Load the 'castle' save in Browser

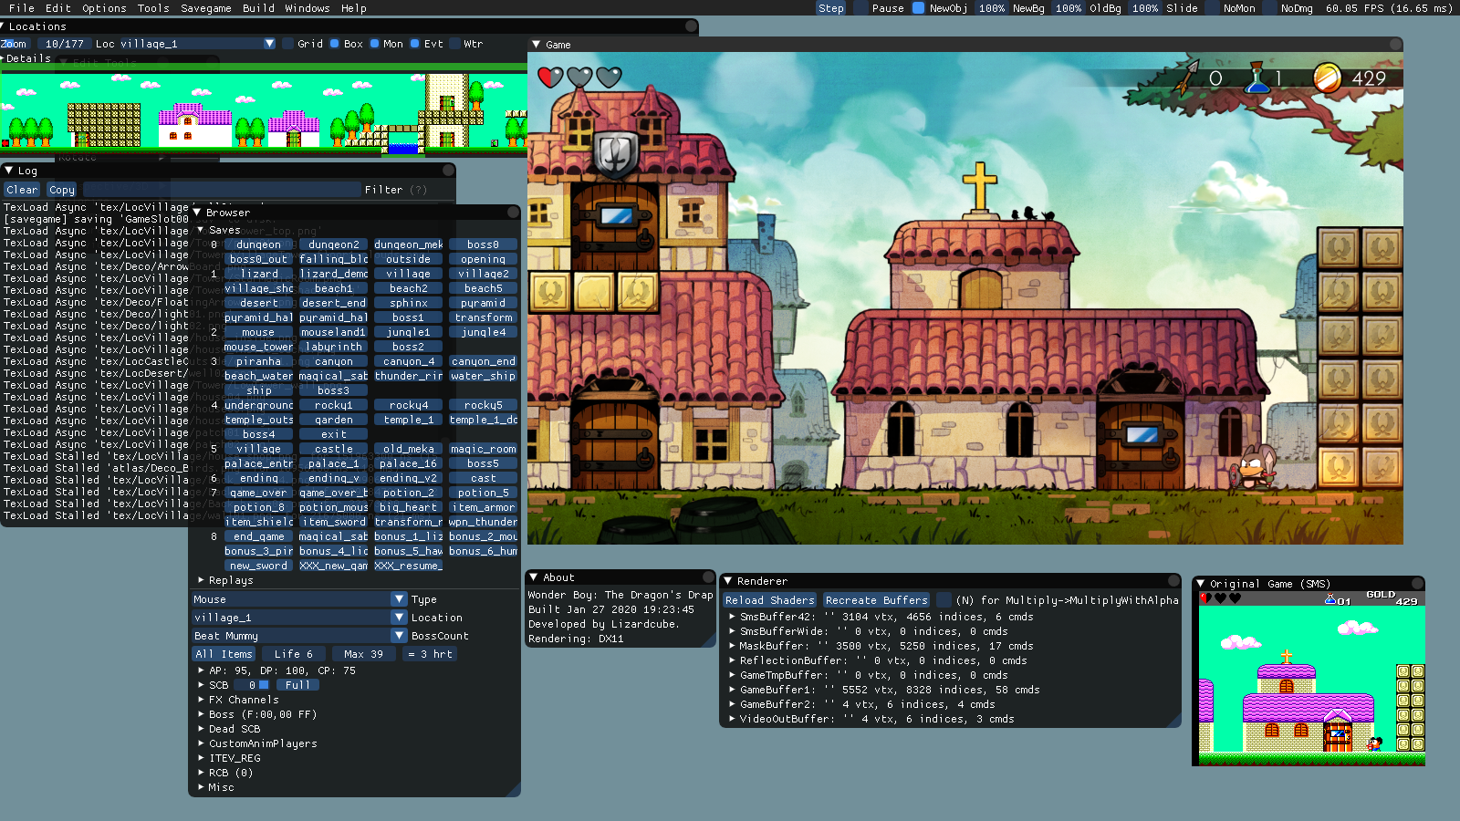point(333,449)
